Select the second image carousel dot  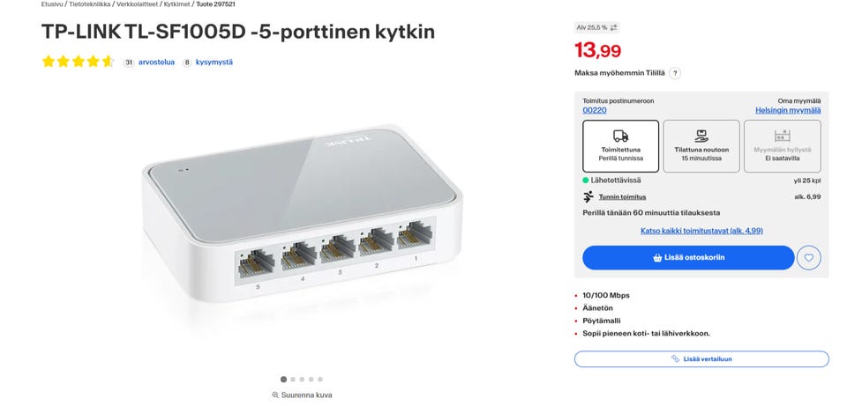click(293, 380)
